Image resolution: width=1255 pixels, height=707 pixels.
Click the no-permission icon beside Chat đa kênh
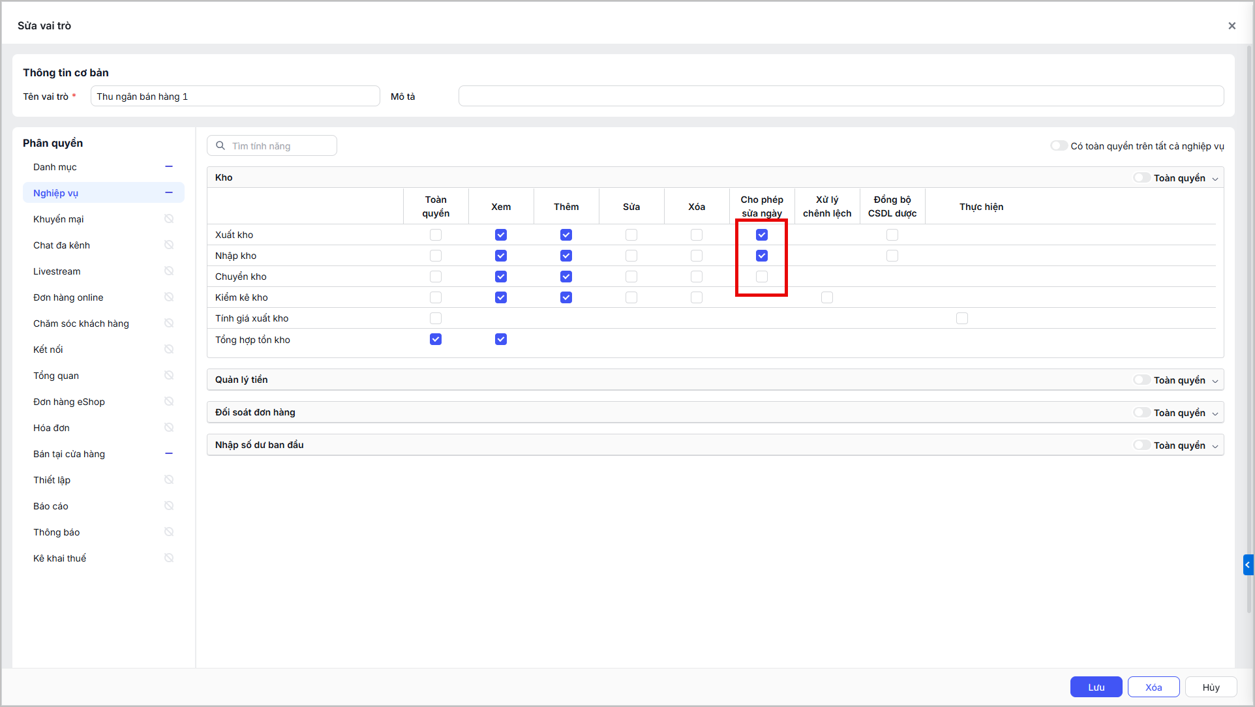[x=169, y=245]
